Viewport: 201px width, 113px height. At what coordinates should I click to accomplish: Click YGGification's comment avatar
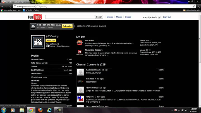(x=80, y=72)
